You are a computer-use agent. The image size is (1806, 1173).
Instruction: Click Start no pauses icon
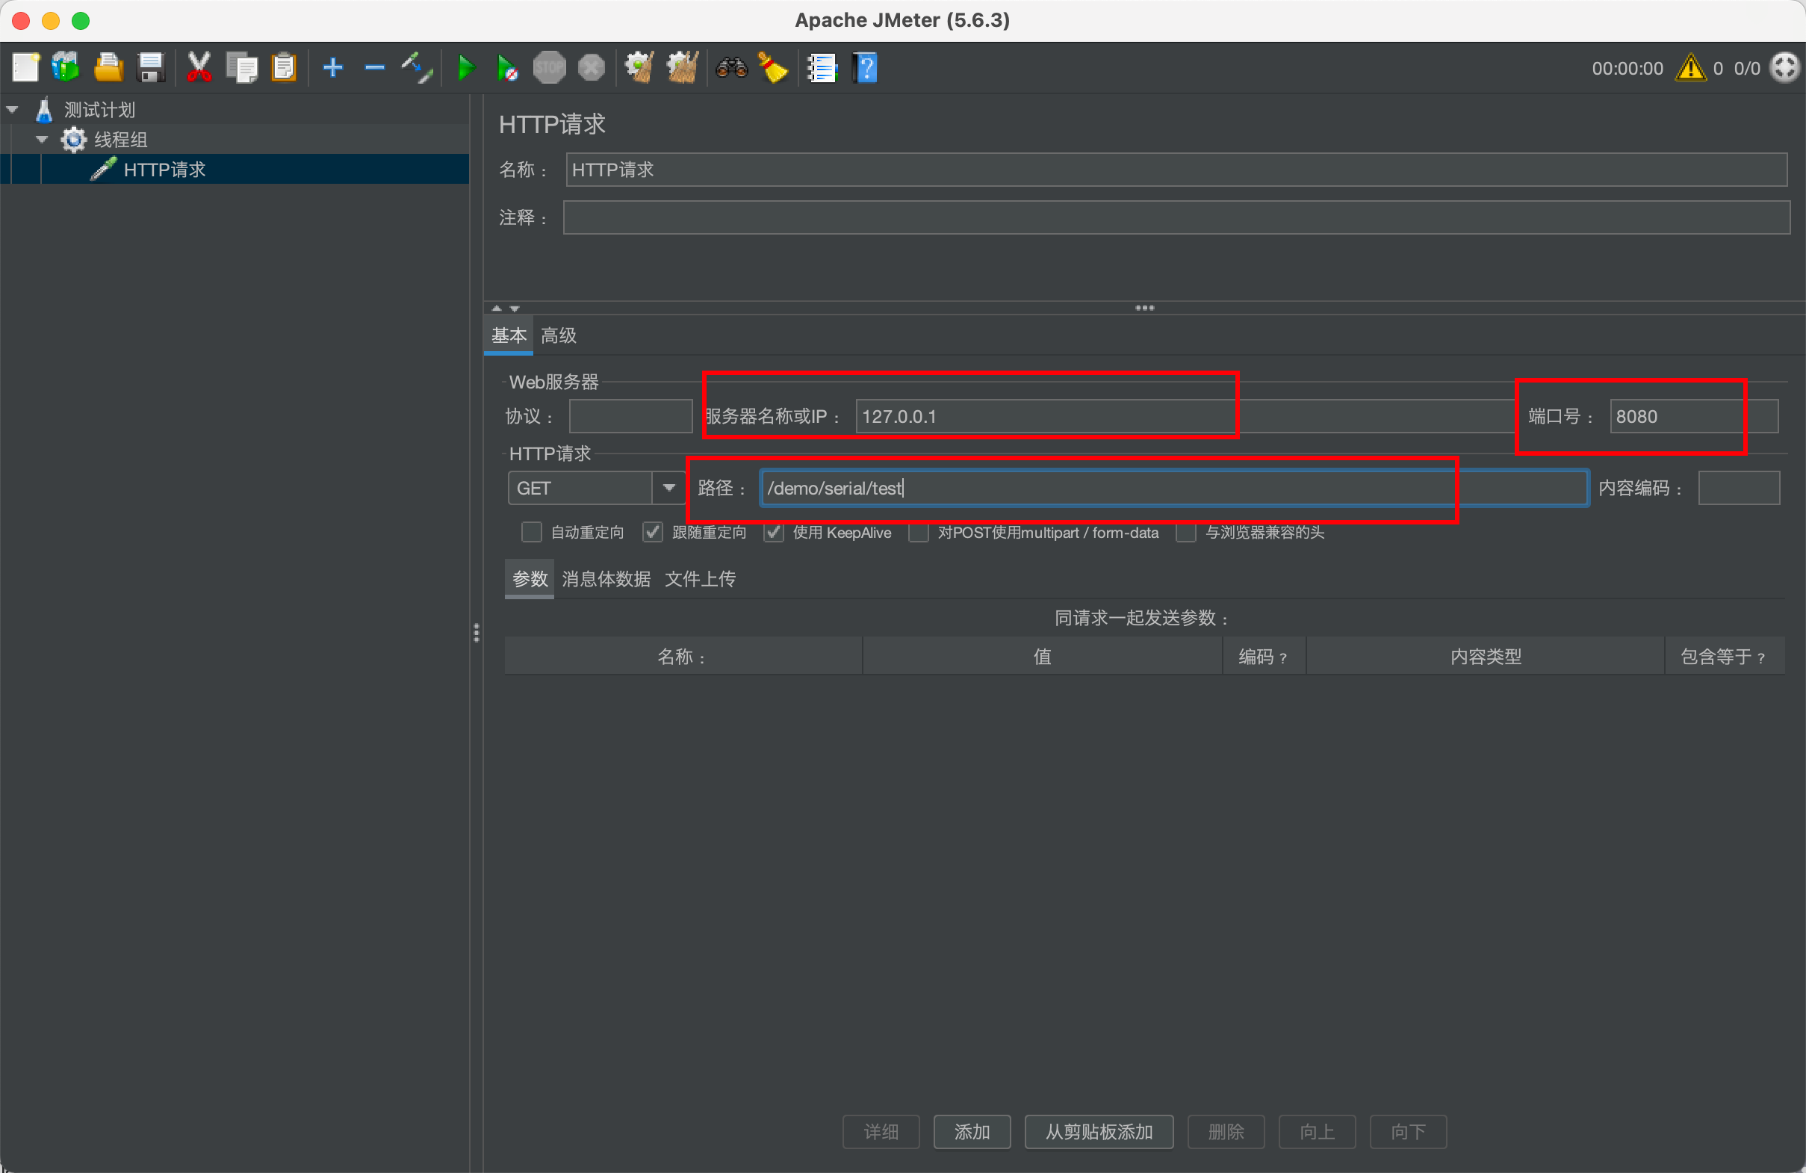[x=507, y=67]
